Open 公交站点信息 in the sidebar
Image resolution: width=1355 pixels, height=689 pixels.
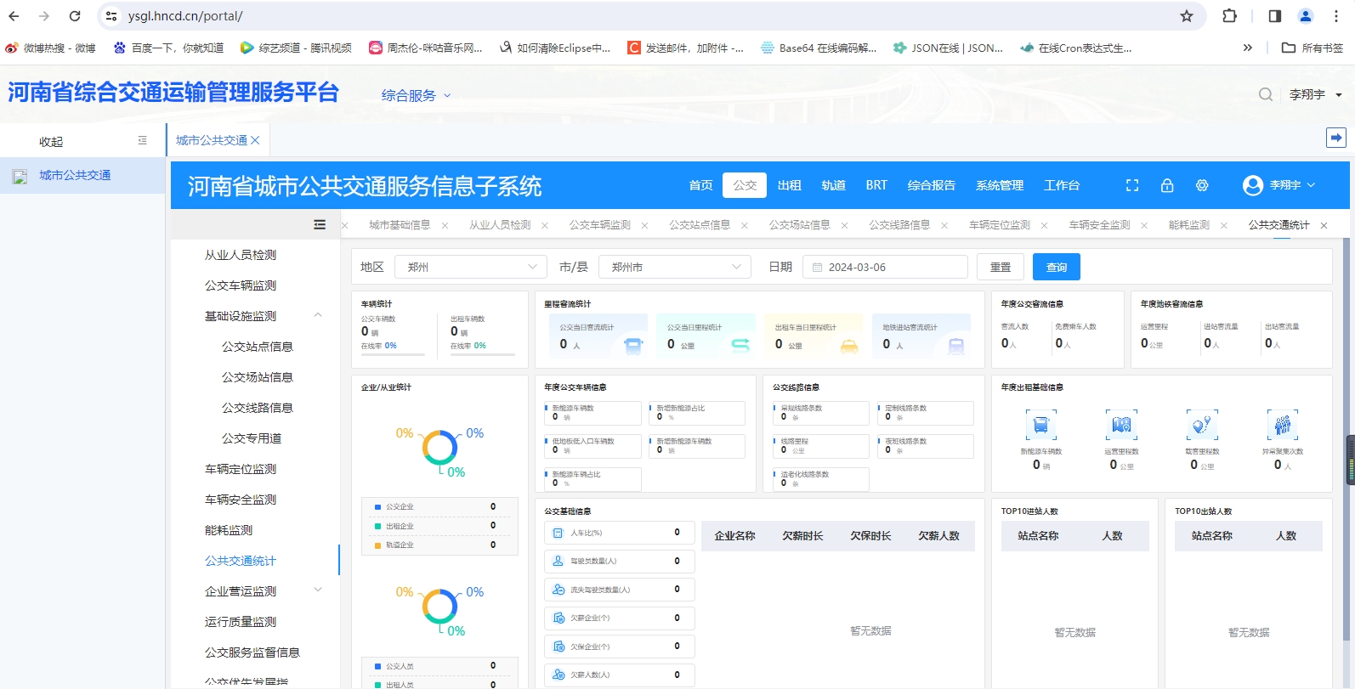[x=258, y=347]
